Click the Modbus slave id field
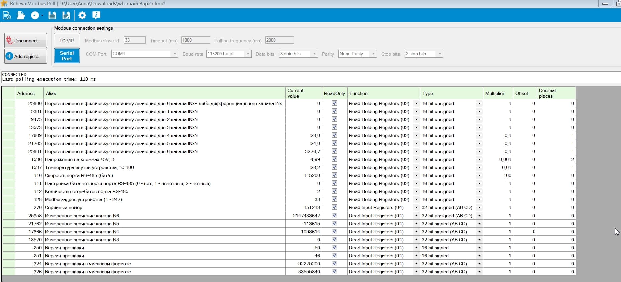The height and width of the screenshot is (282, 621). pyautogui.click(x=135, y=40)
